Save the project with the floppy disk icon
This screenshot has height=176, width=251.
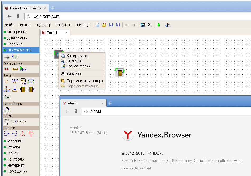(111, 25)
